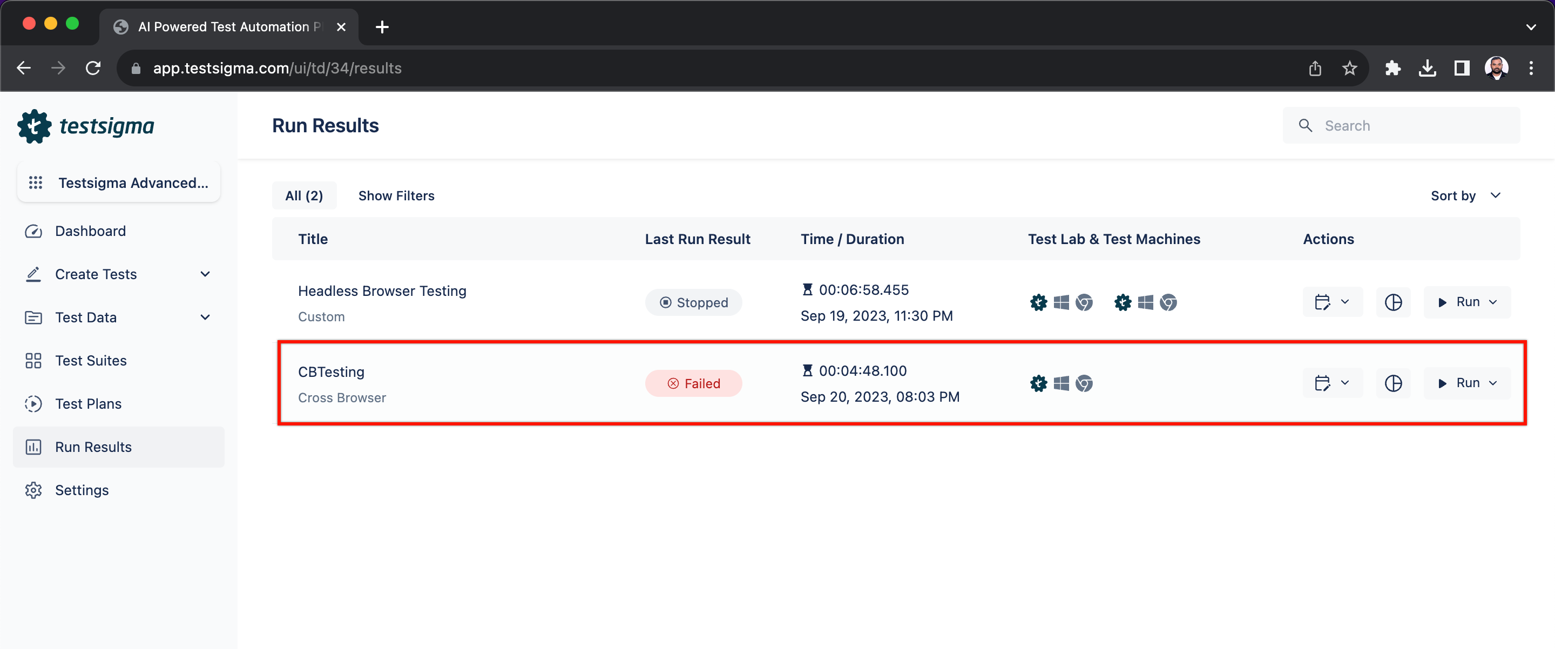
Task: Open the report chart icon for CBTesting
Action: tap(1393, 383)
